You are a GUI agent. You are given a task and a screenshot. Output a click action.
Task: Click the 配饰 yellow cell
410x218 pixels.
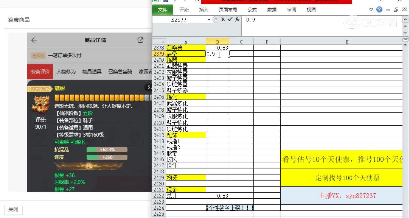point(186,135)
